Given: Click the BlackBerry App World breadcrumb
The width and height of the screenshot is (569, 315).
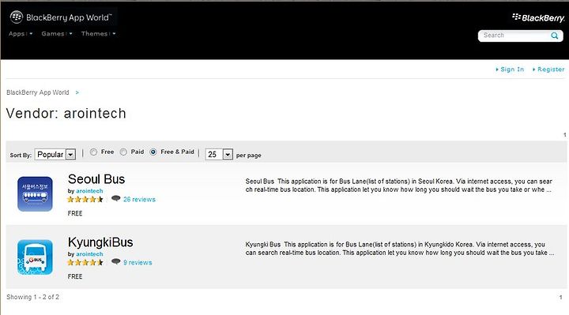Looking at the screenshot, I should (38, 92).
